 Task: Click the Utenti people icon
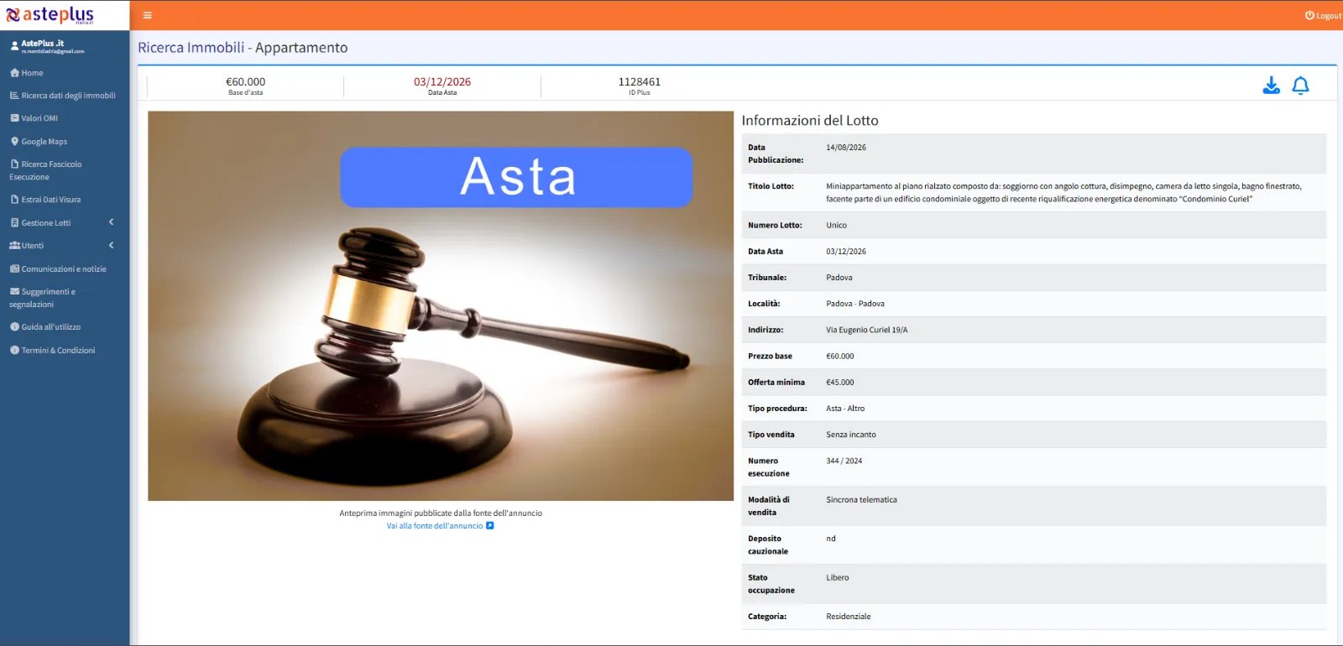coord(14,246)
